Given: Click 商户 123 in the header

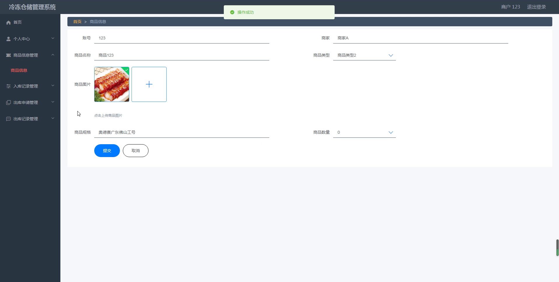Looking at the screenshot, I should (x=511, y=7).
